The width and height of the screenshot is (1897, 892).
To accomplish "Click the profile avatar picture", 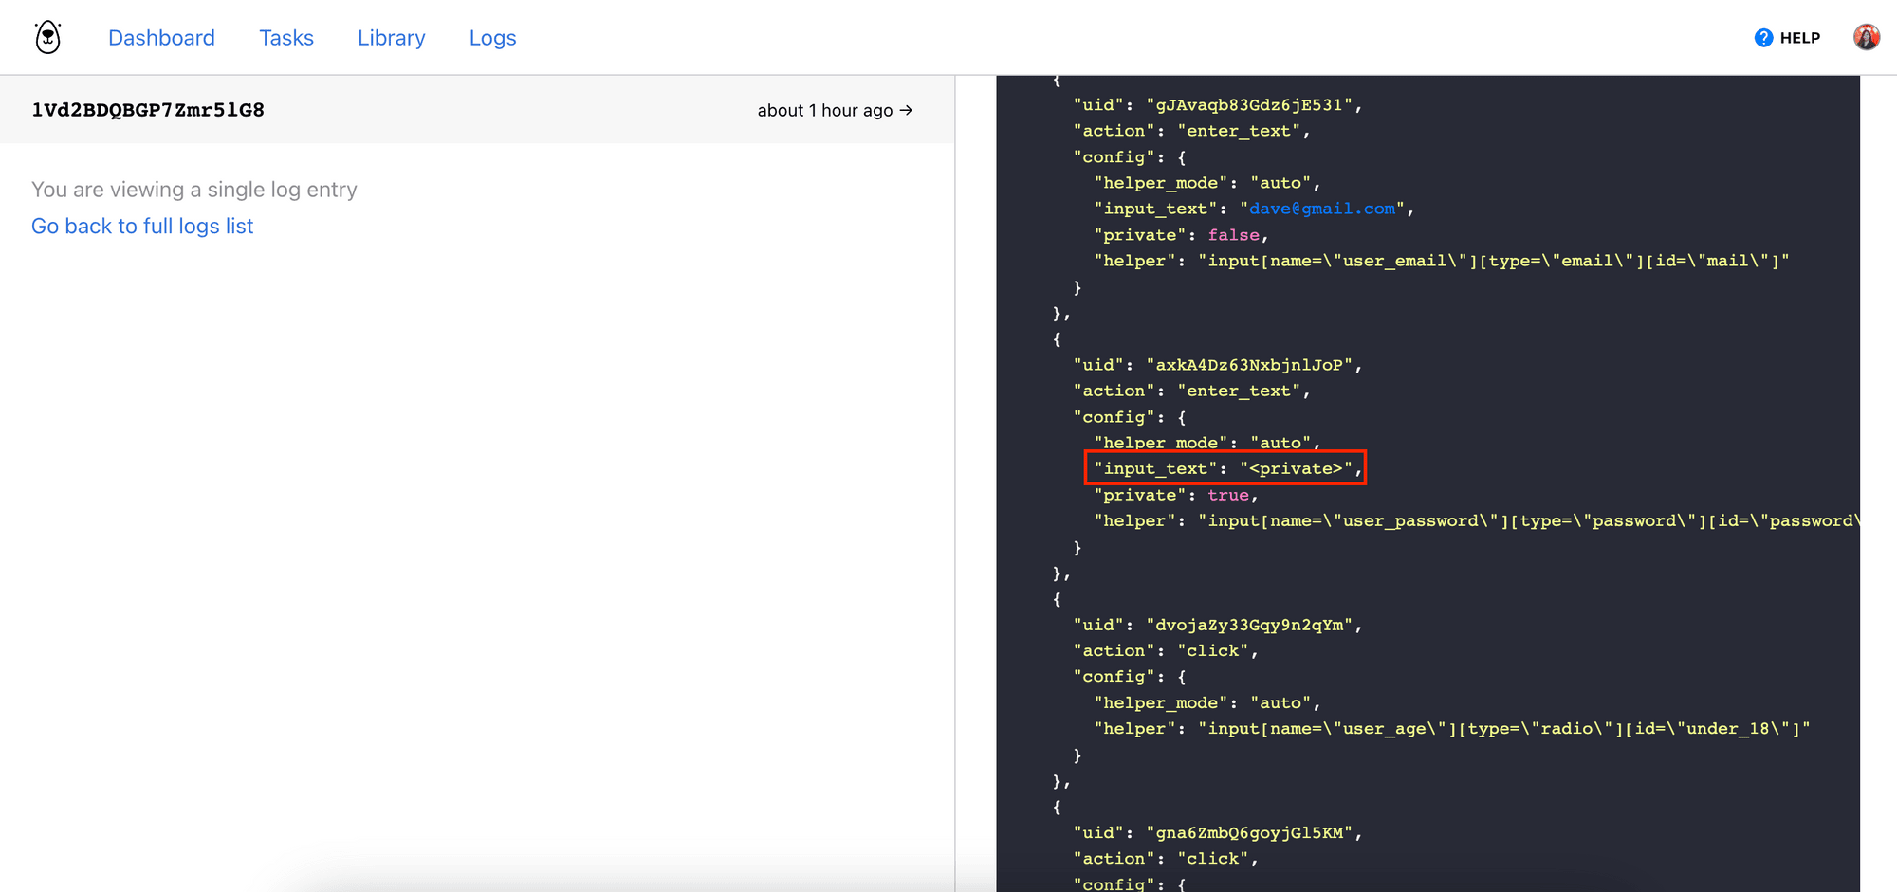I will [x=1866, y=36].
